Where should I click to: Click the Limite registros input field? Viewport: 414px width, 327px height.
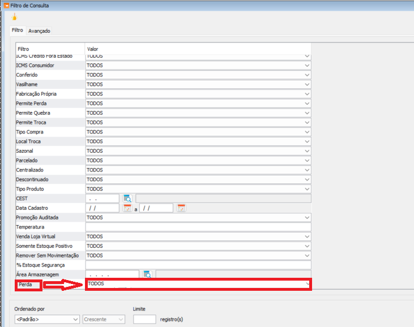click(144, 320)
